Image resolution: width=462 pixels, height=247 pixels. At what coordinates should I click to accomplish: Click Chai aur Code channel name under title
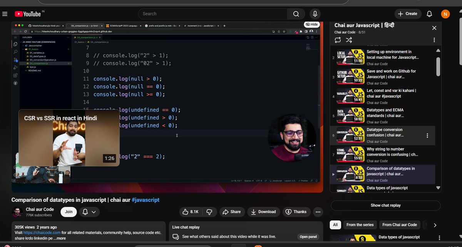click(x=40, y=209)
